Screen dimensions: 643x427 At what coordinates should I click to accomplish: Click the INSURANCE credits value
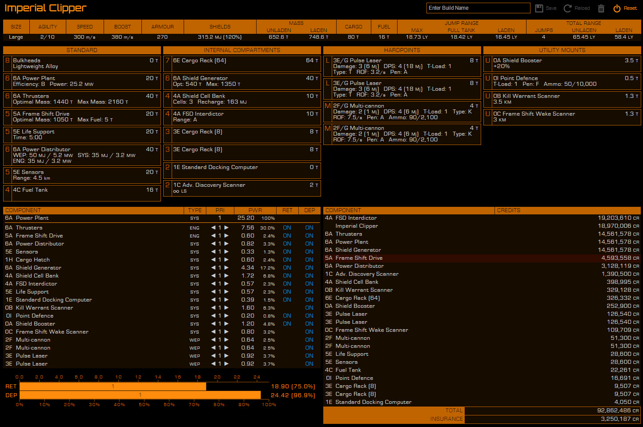click(620, 419)
